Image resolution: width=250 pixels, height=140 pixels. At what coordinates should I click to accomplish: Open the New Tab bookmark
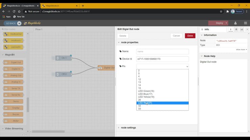tap(19, 16)
